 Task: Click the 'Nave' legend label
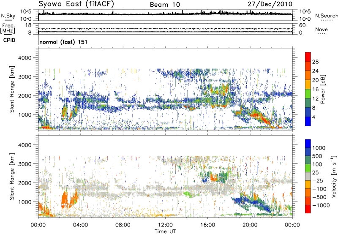click(322, 29)
